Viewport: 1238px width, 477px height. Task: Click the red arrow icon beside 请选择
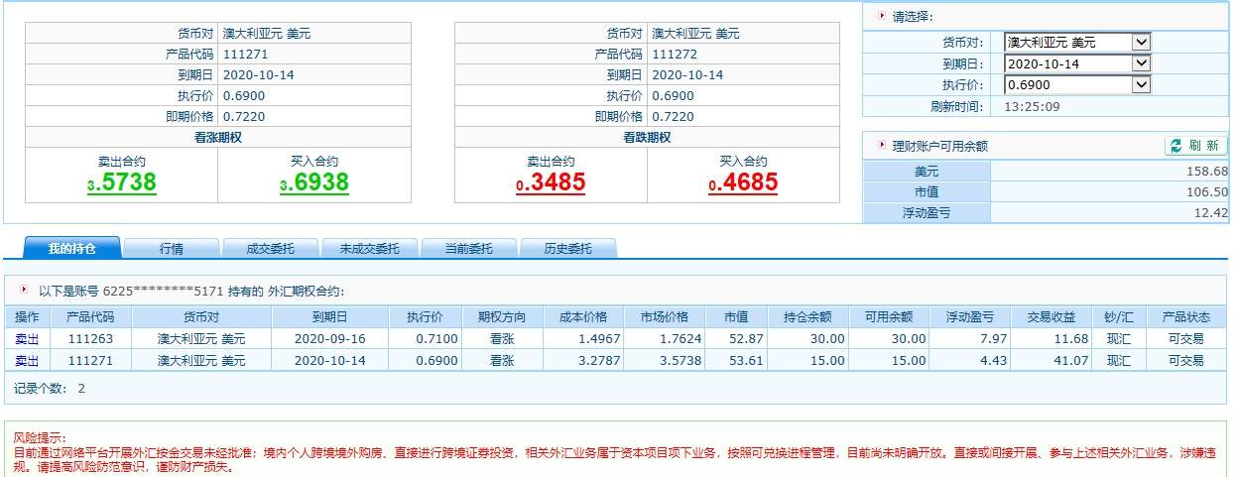point(882,16)
